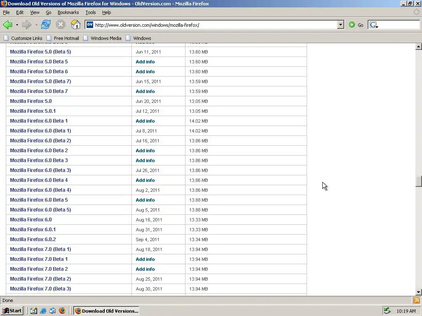422x316 pixels.
Task: Click Add info for Firefox 6.0 Beta 1
Action: tap(145, 121)
